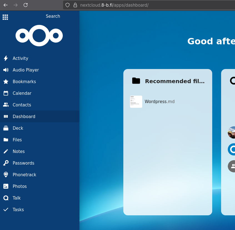Open the Files menu entry
This screenshot has height=230, width=235.
[x=17, y=140]
